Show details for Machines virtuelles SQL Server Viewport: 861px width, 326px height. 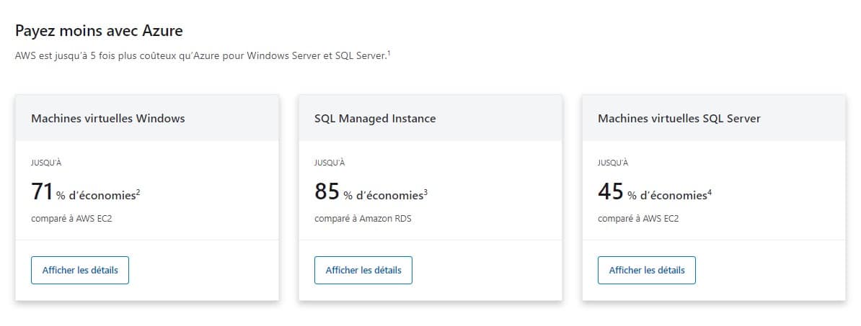click(x=647, y=270)
